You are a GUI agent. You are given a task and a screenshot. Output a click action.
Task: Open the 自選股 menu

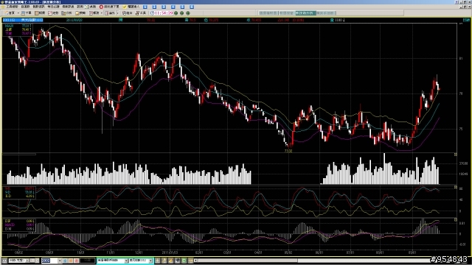click(x=25, y=7)
